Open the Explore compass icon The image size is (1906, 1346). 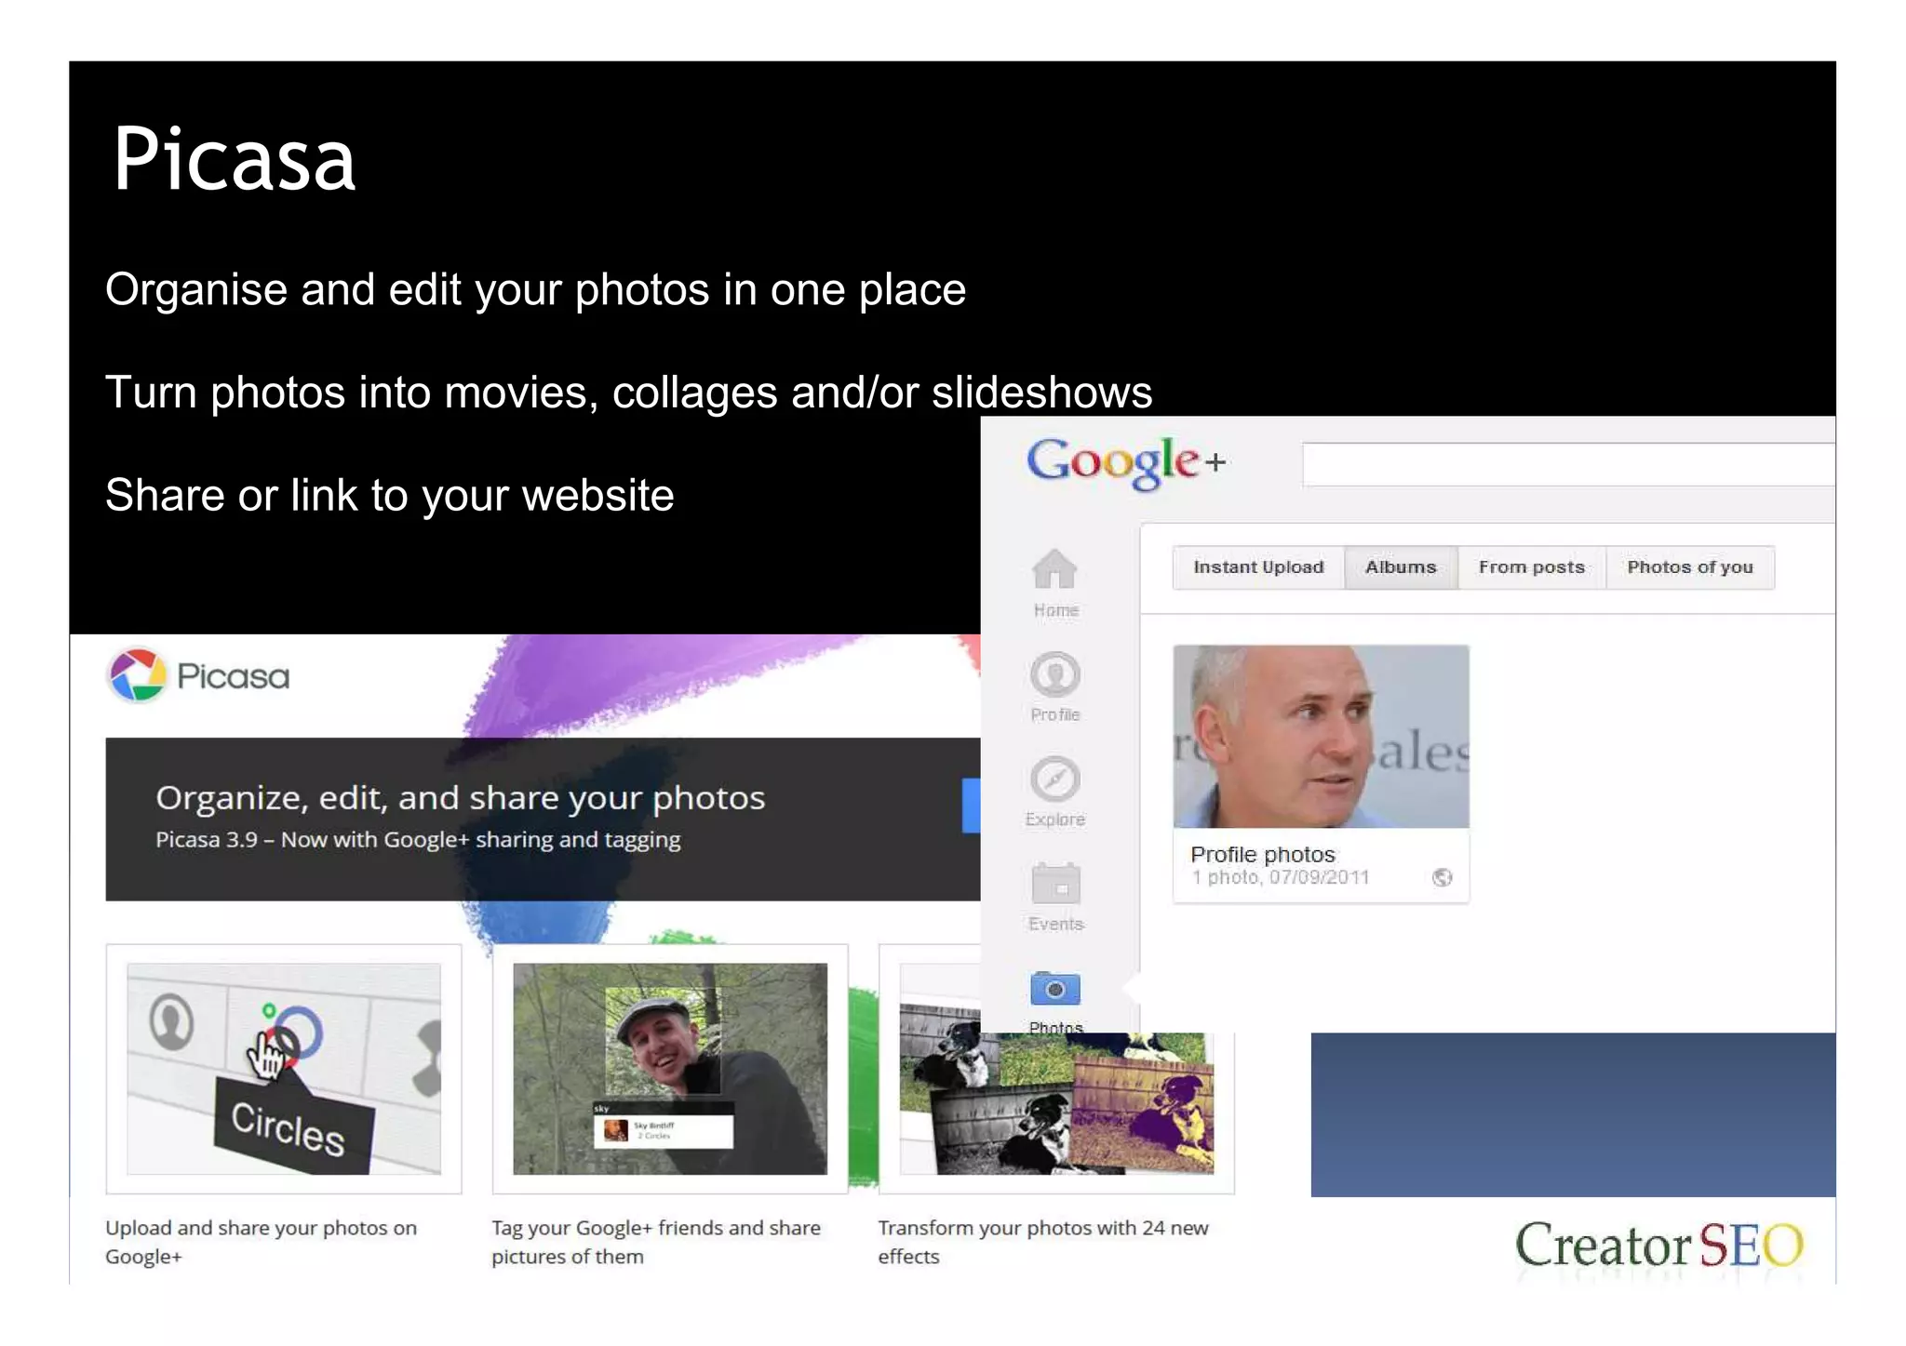click(1054, 780)
